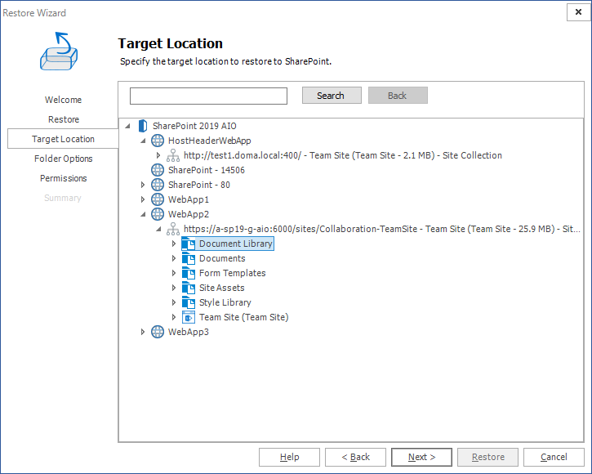Select the WebApp3 tree label

tap(189, 332)
